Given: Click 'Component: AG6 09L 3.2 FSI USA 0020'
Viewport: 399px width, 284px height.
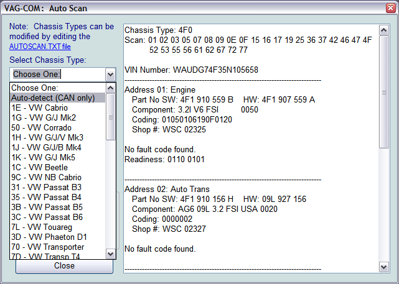Looking at the screenshot, I should coord(205,209).
